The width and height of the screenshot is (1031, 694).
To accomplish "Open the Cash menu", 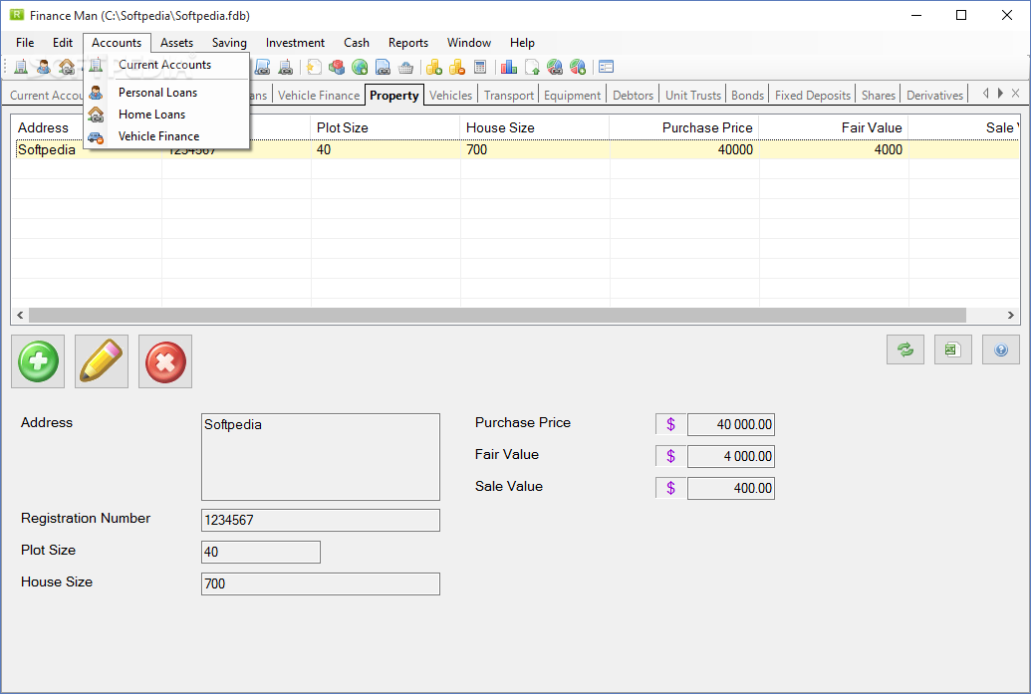I will pyautogui.click(x=357, y=43).
